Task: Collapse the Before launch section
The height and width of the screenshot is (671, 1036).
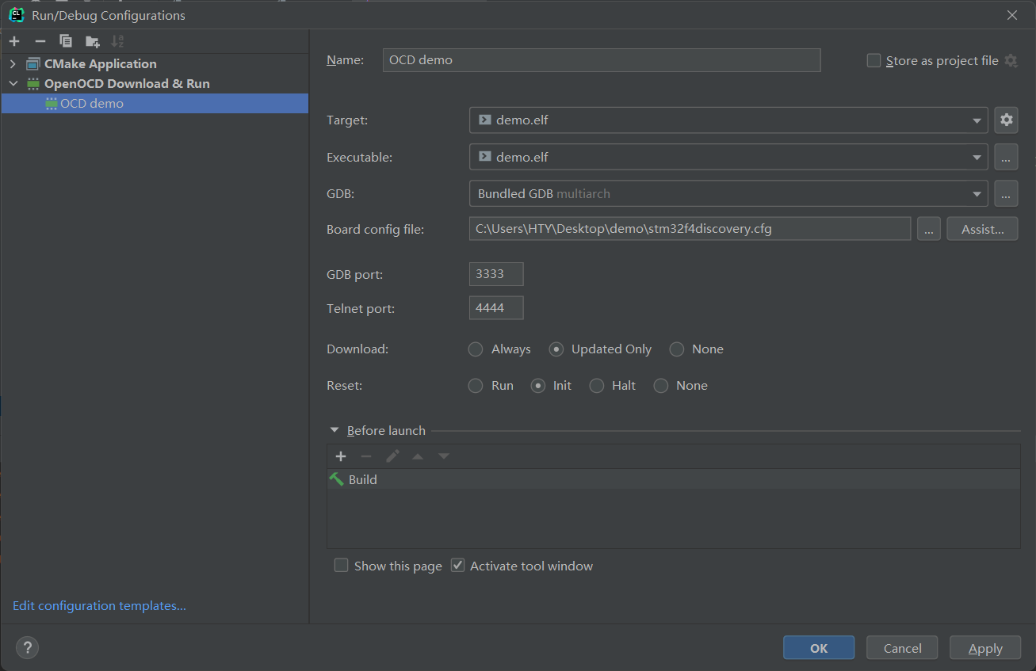Action: (334, 431)
